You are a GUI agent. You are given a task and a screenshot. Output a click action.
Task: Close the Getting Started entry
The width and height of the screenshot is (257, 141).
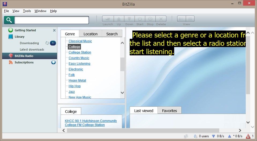pos(54,30)
